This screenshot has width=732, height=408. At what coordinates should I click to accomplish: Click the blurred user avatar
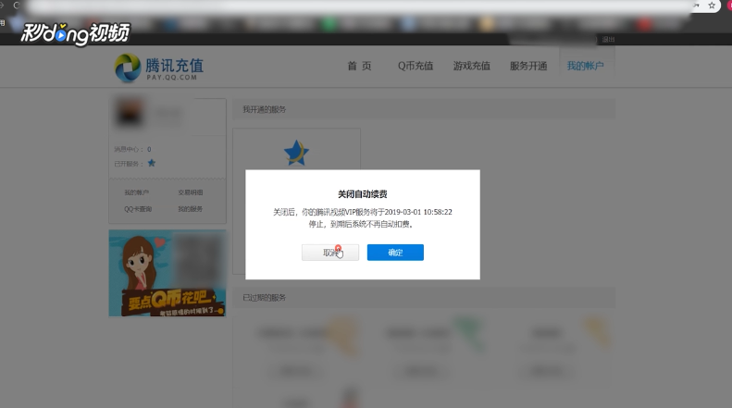pos(130,113)
